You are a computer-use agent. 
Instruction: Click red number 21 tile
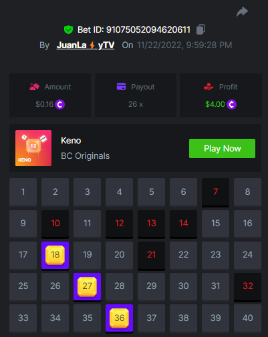coord(151,256)
